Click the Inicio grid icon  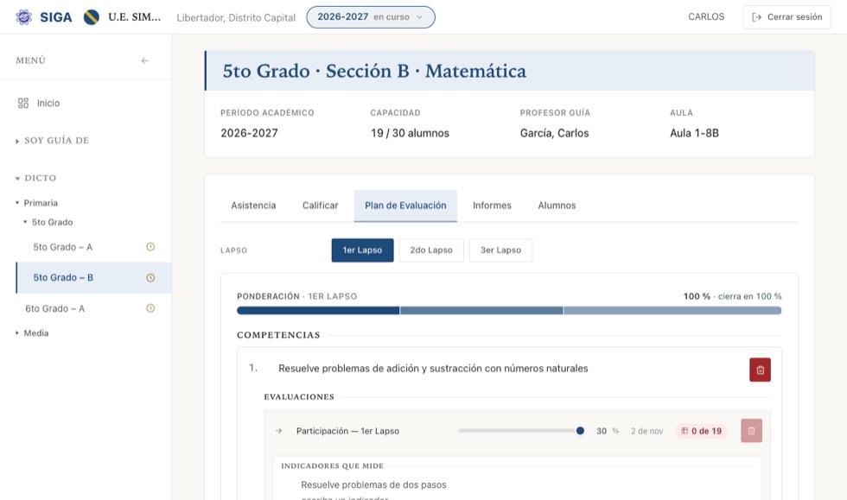(x=23, y=103)
